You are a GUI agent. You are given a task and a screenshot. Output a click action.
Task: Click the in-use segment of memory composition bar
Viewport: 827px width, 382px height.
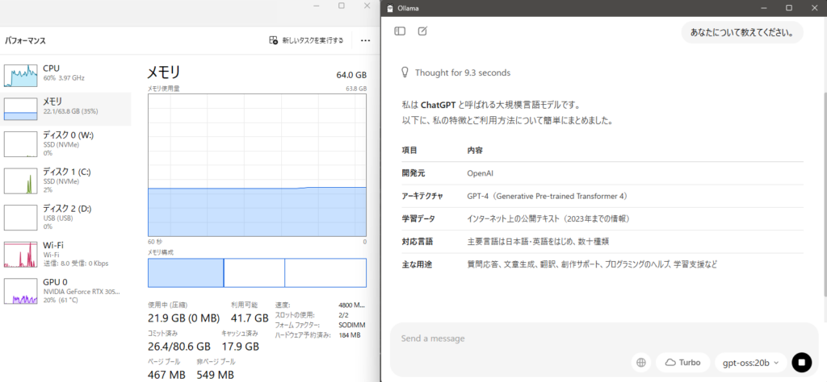[186, 272]
